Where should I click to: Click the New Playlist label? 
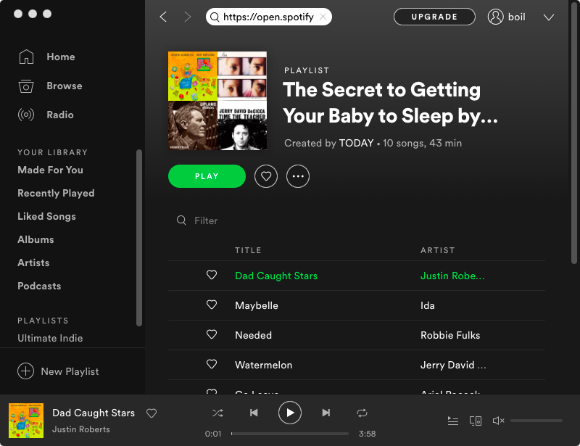[70, 371]
